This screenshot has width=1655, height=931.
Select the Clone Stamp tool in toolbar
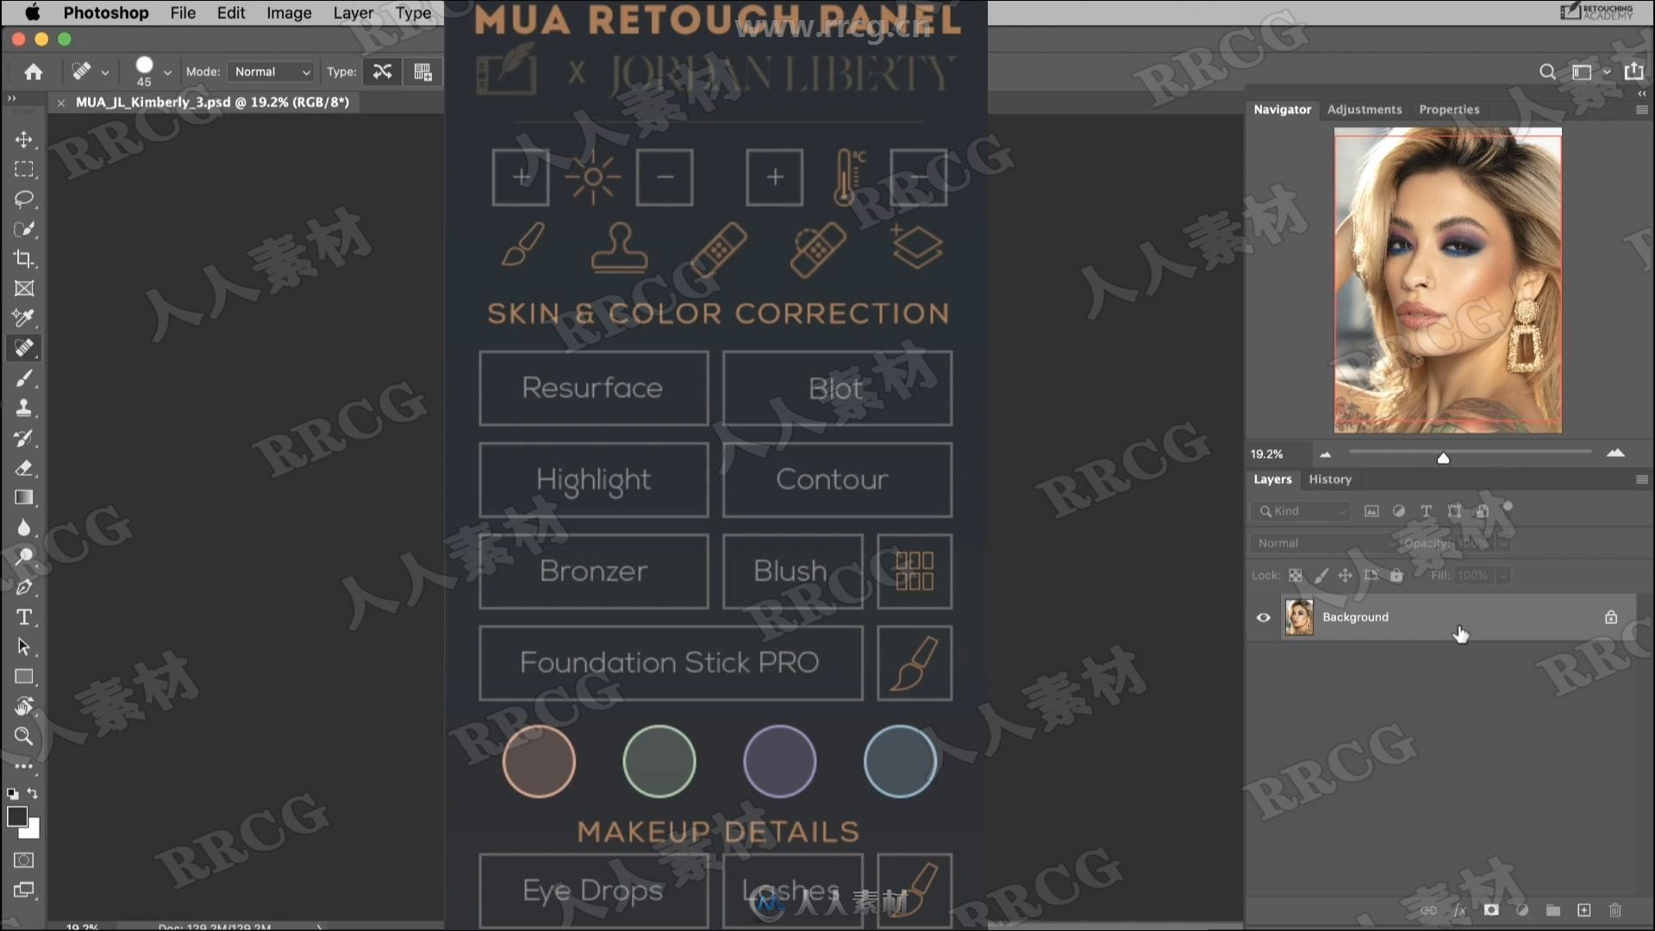click(24, 408)
